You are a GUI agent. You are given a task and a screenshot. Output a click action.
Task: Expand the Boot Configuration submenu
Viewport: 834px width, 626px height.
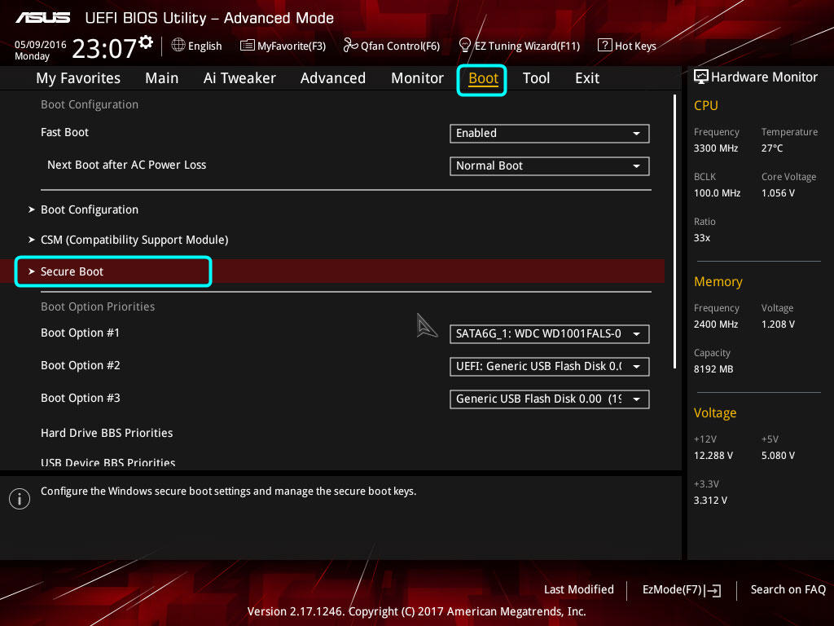coord(90,209)
